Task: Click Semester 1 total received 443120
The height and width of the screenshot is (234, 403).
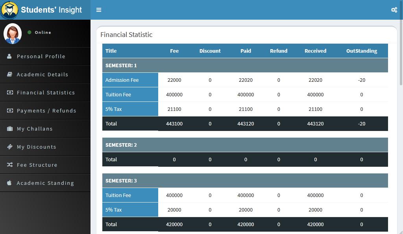Action: pyautogui.click(x=315, y=124)
